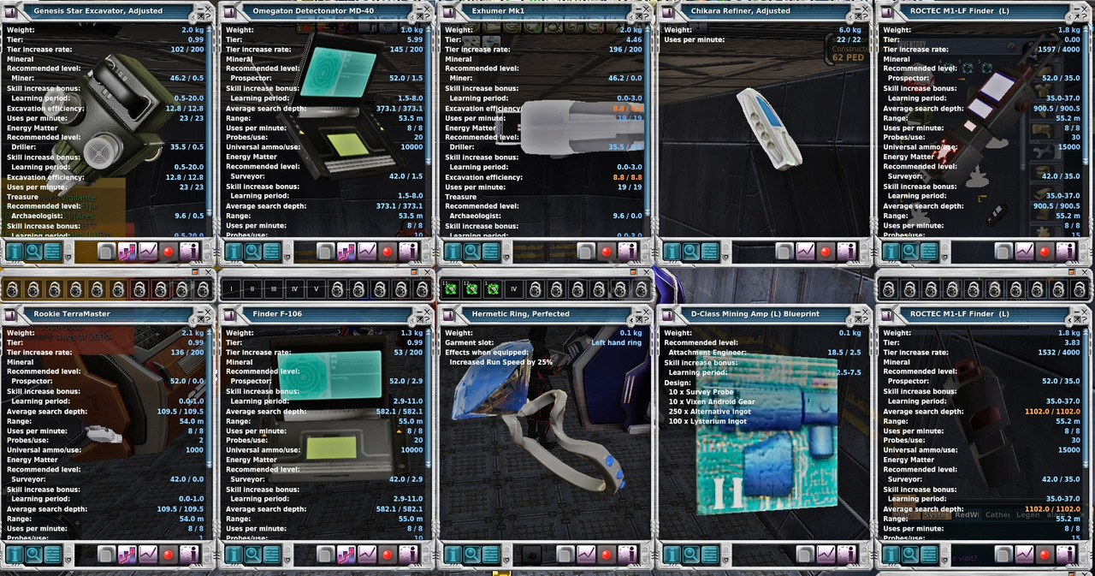Expand small arrow beside tabs in Genesis Star Excavator
The width and height of the screenshot is (1095, 576).
pos(68,257)
